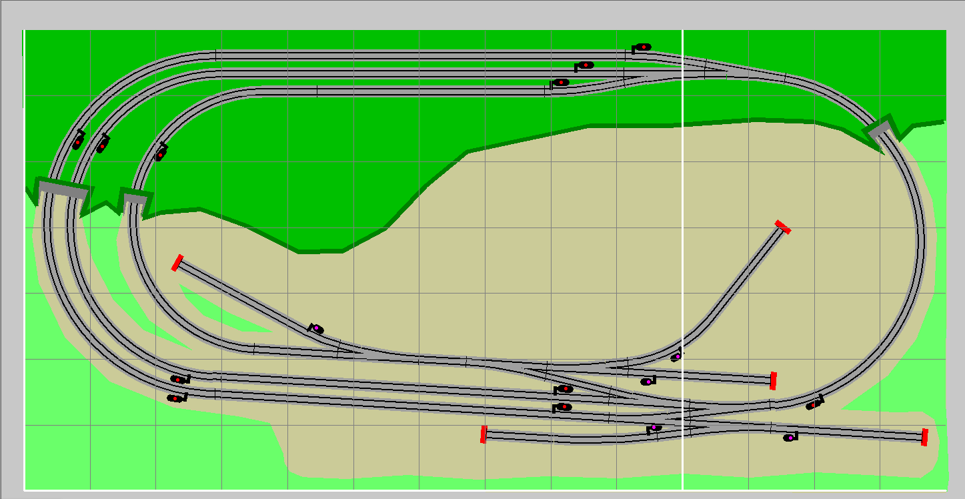Image resolution: width=965 pixels, height=499 pixels.
Task: Click the magenta signal on the bottom far-right siding
Action: click(790, 438)
